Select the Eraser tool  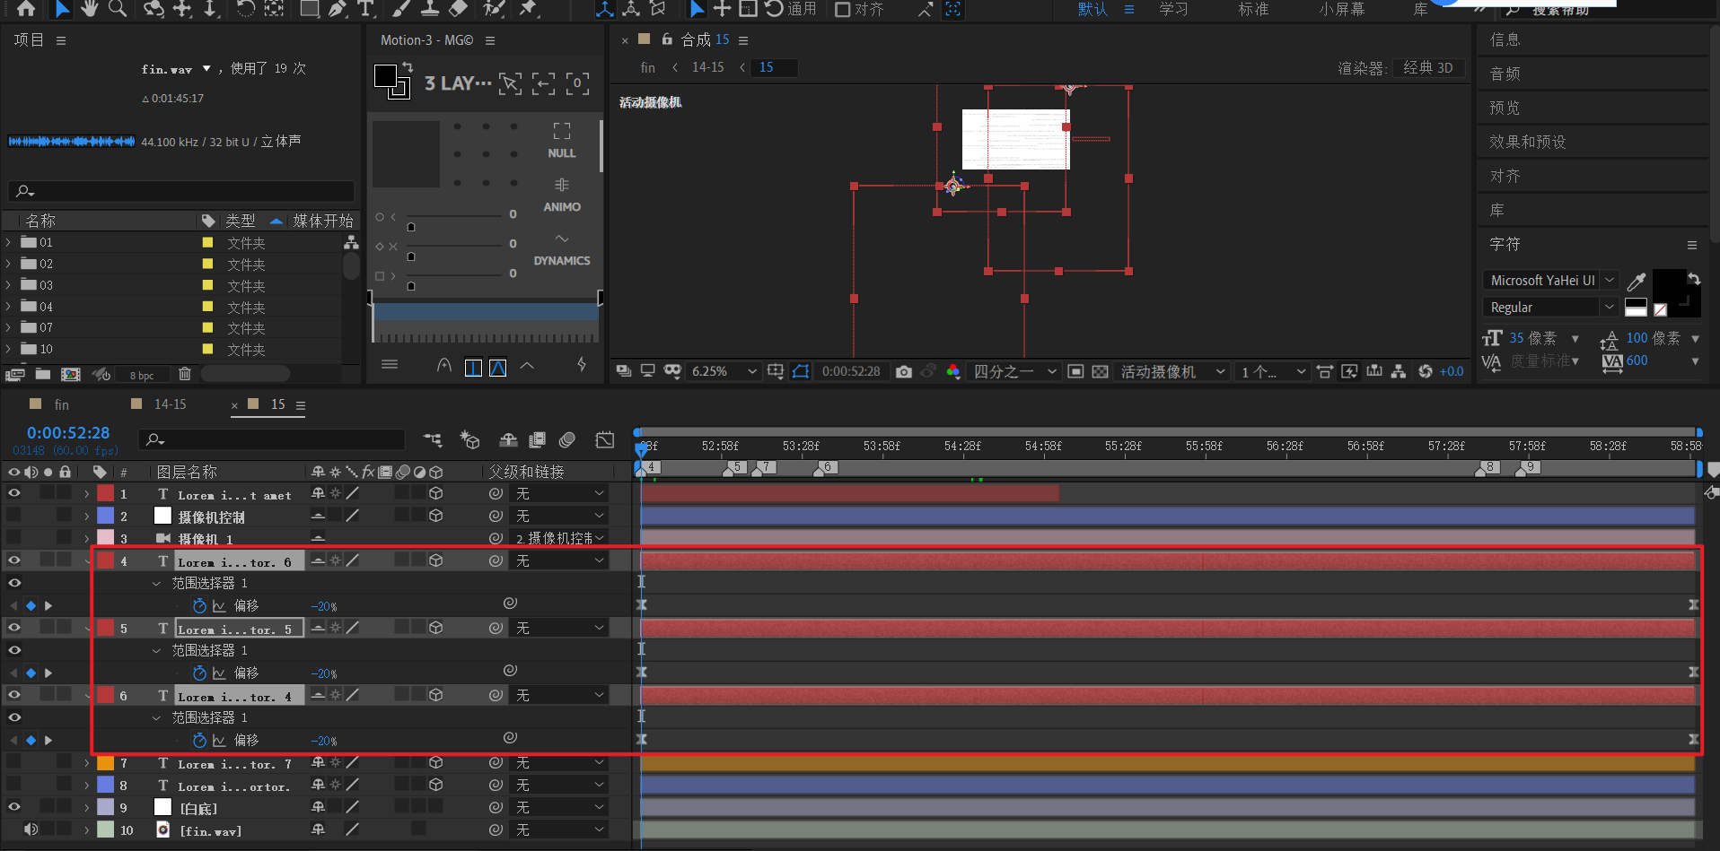(459, 9)
